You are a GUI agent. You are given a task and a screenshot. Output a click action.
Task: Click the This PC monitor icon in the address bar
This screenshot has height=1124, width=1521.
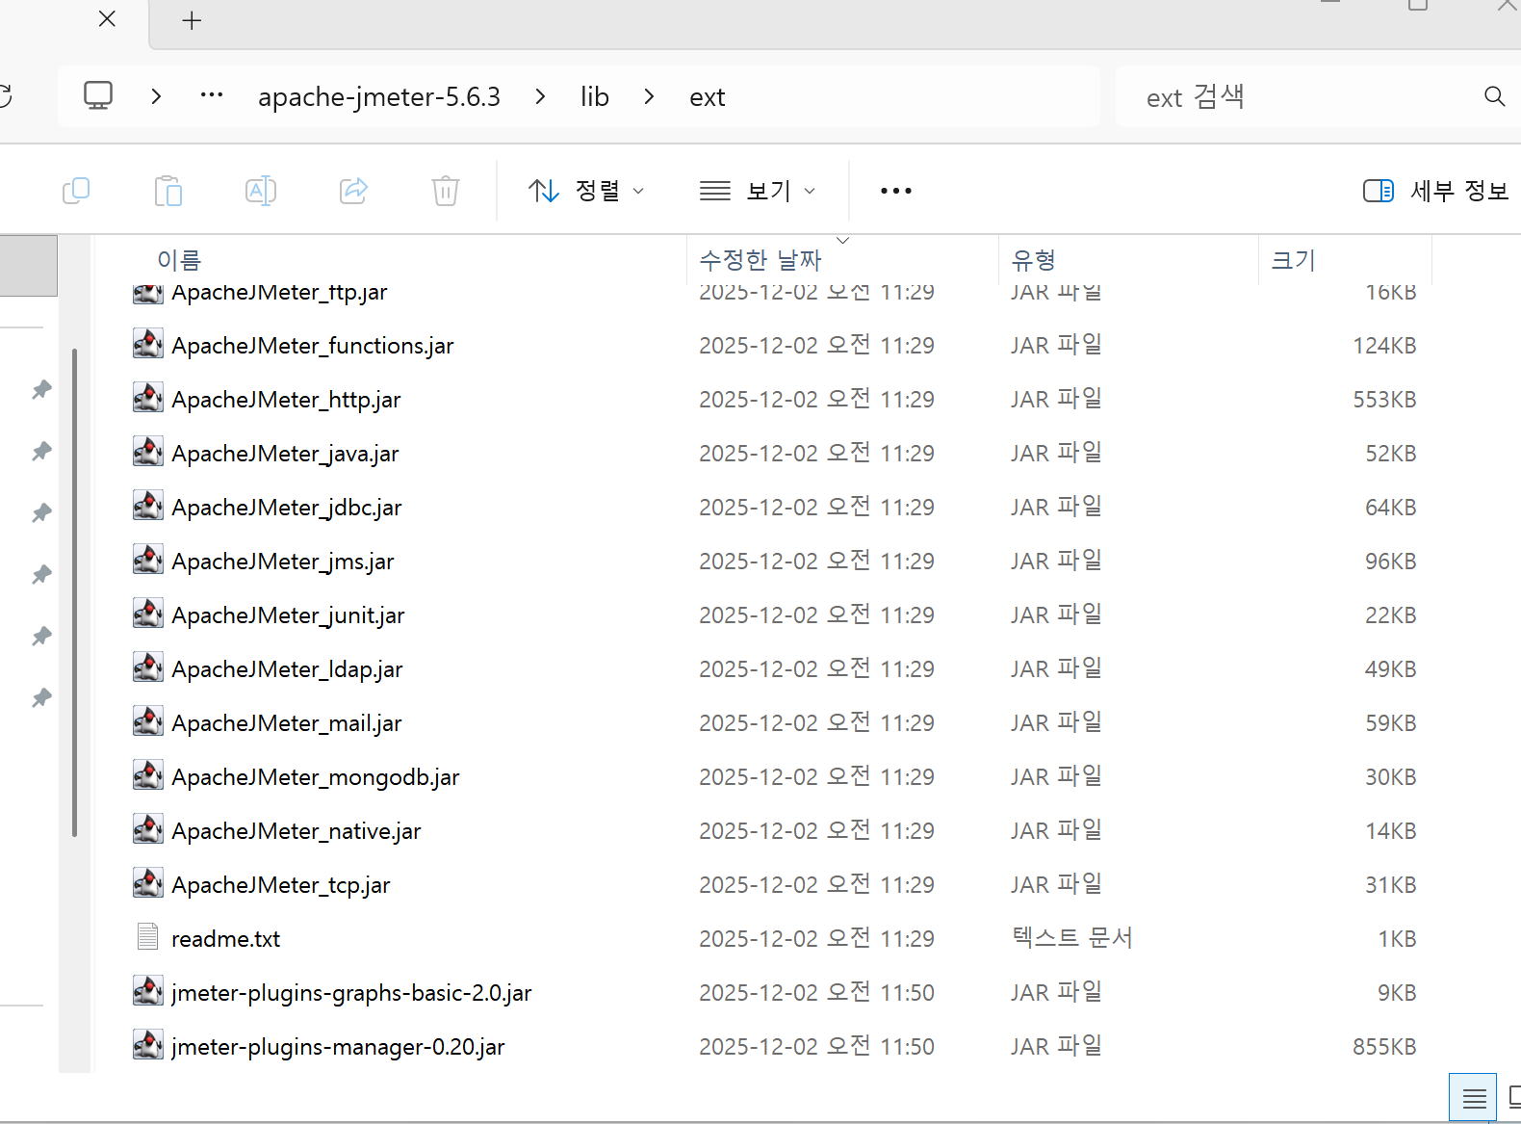98,96
